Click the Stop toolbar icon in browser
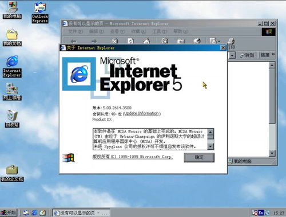286x217 pixels. pyautogui.click(x=114, y=41)
